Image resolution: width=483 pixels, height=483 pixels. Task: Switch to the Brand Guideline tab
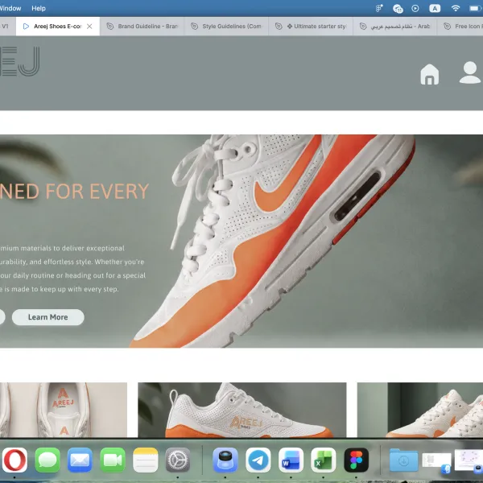pos(142,27)
